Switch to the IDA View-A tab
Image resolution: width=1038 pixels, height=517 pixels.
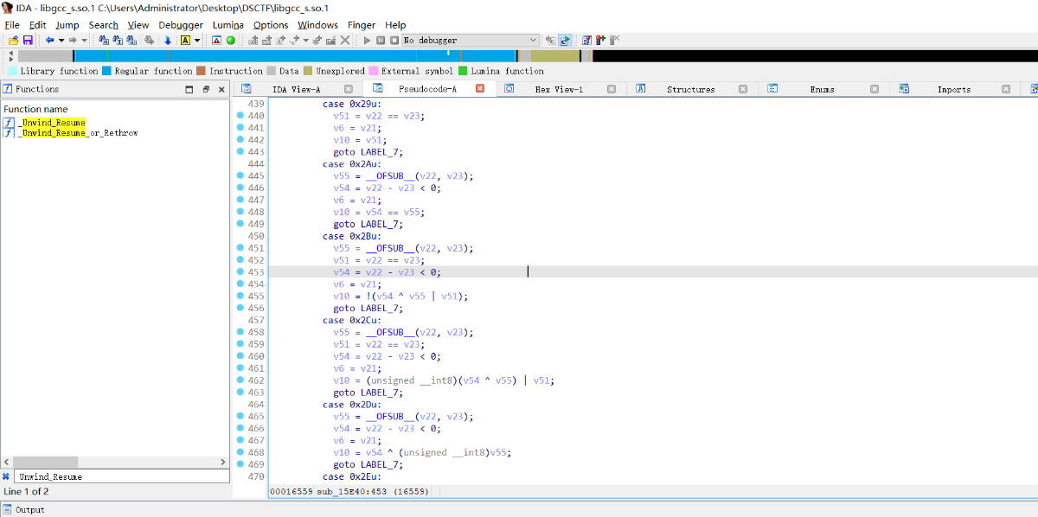(296, 89)
